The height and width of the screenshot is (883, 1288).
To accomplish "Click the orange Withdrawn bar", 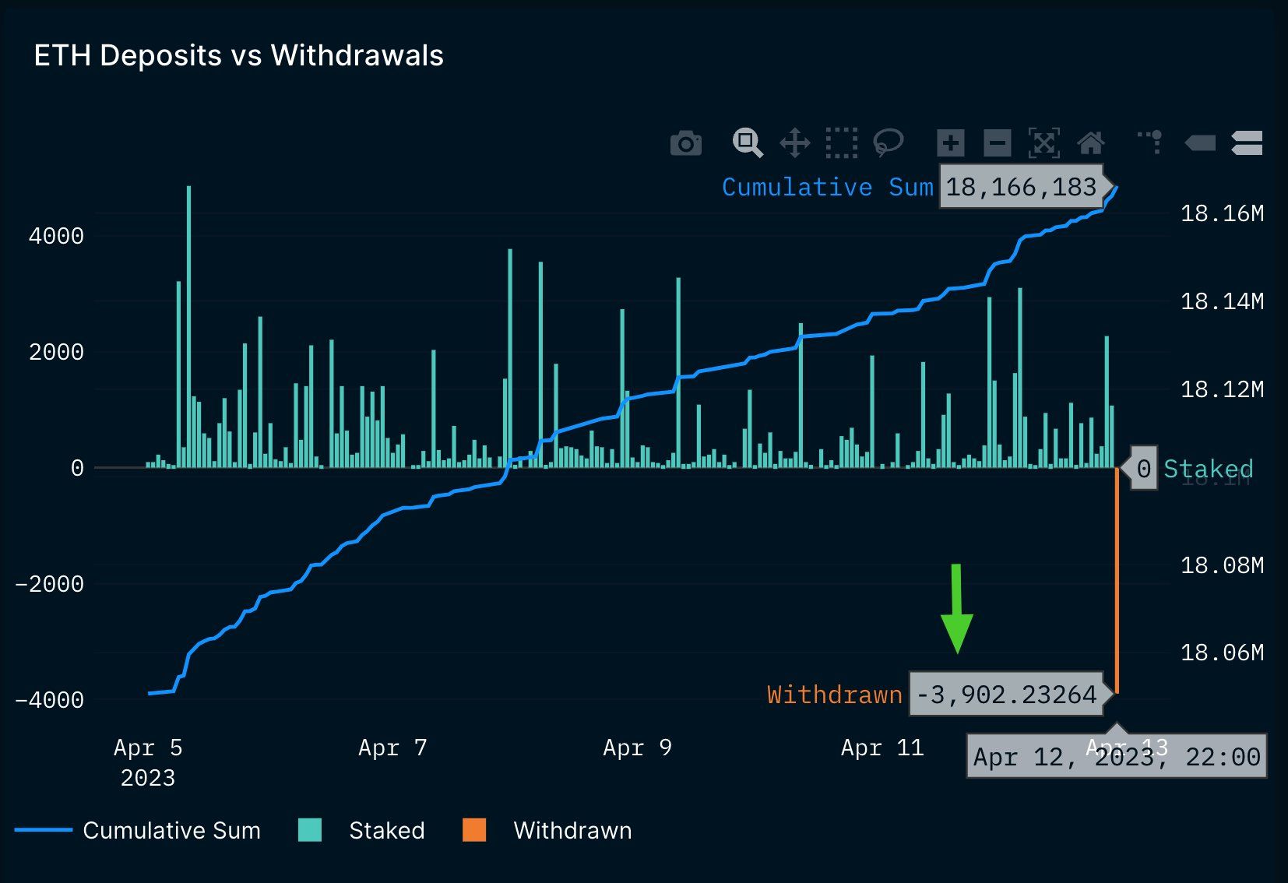I will pyautogui.click(x=1117, y=580).
